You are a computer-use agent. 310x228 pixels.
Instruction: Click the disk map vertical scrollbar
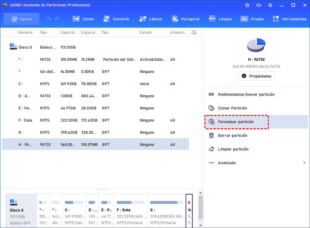pyautogui.click(x=200, y=207)
